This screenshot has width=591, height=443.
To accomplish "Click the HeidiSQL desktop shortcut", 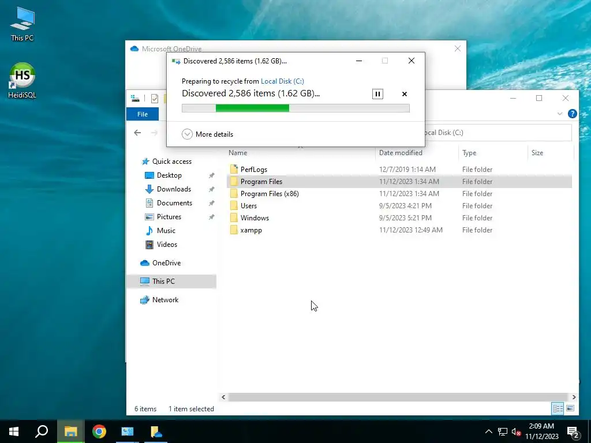I will tap(22, 81).
